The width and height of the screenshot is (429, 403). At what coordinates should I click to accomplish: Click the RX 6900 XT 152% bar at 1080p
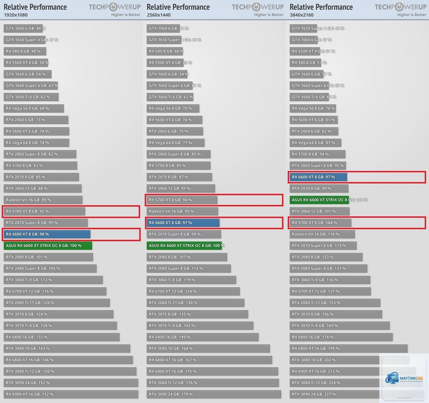pos(71,394)
